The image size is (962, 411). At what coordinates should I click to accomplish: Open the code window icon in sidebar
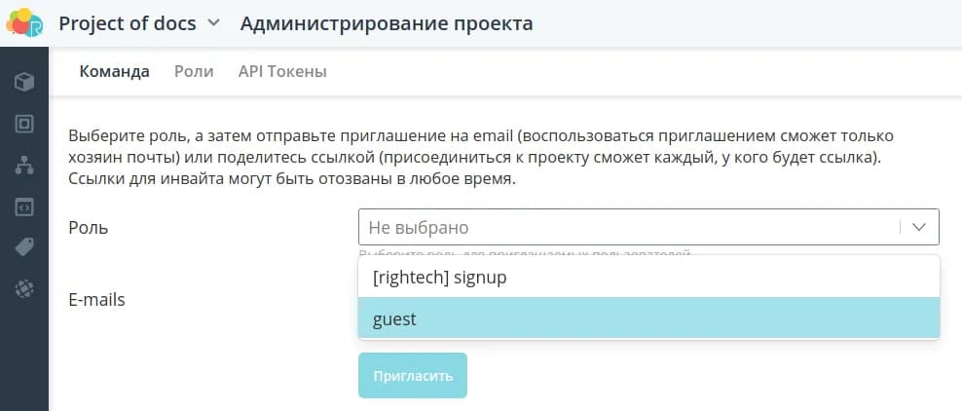pyautogui.click(x=24, y=206)
